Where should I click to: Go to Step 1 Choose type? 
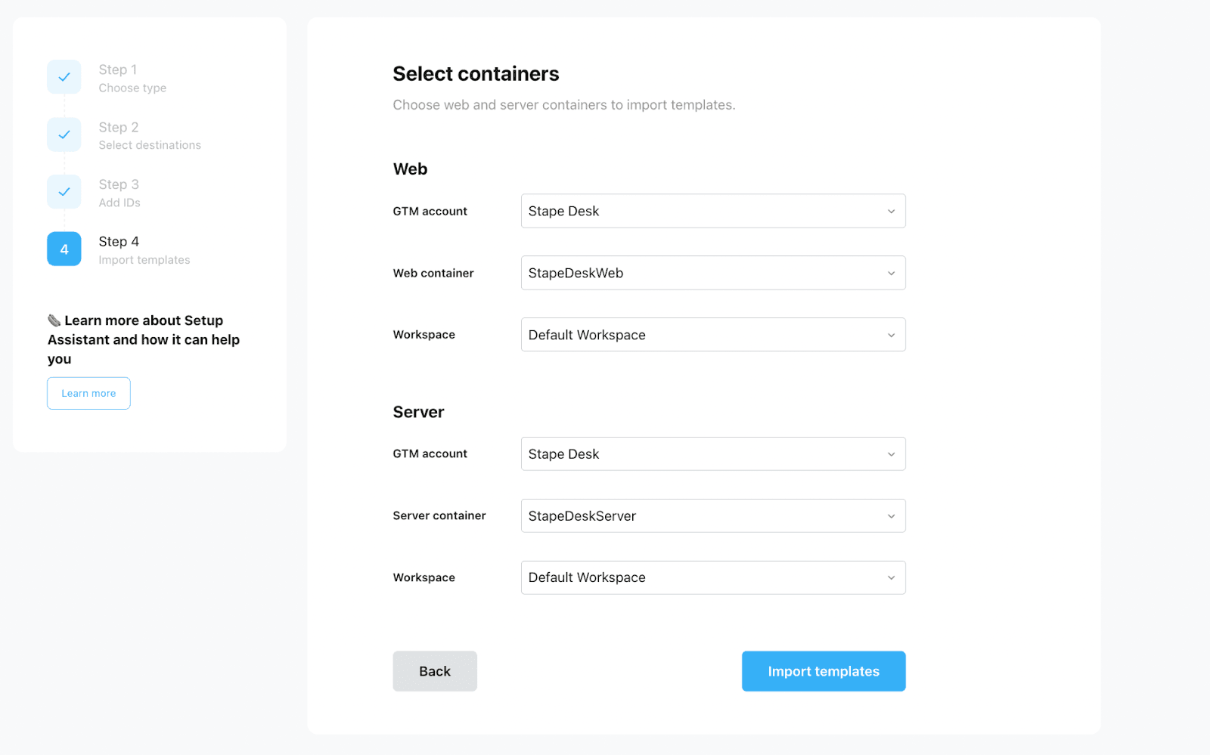tap(132, 78)
